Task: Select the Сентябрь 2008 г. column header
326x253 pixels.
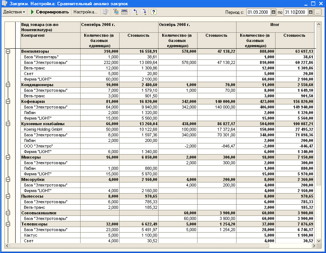Action: pos(119,27)
